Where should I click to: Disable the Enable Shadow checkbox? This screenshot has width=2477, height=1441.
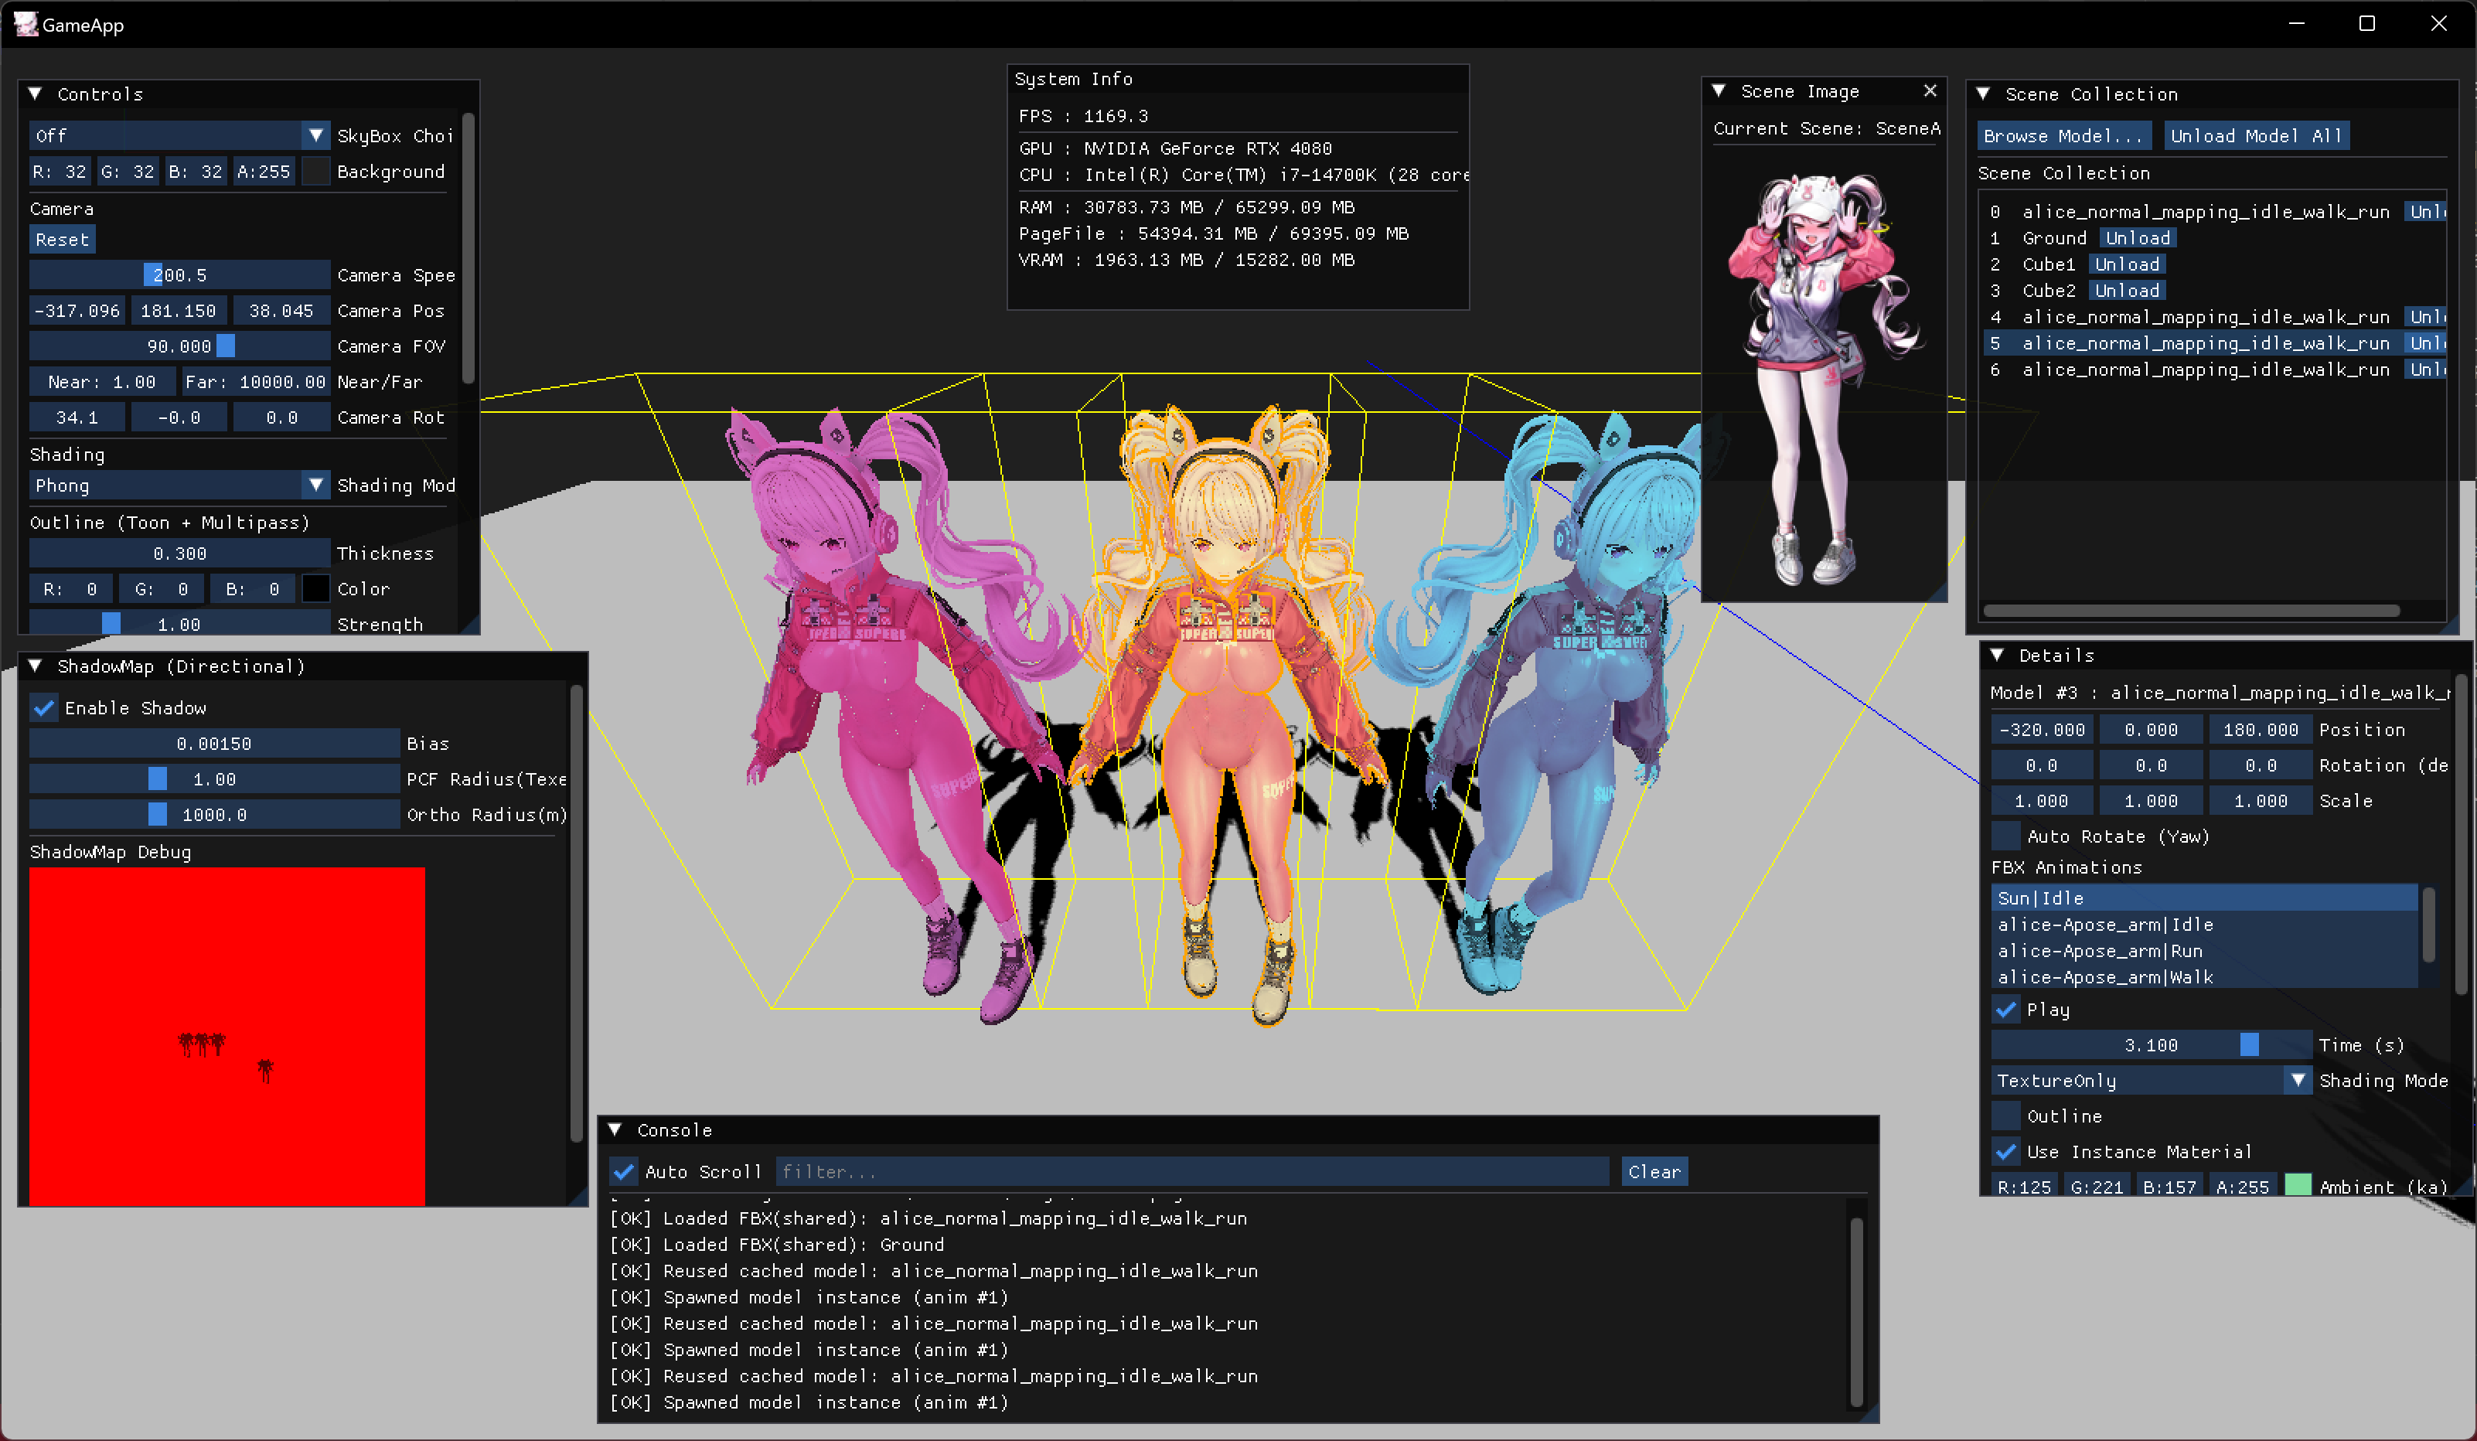[x=44, y=709]
